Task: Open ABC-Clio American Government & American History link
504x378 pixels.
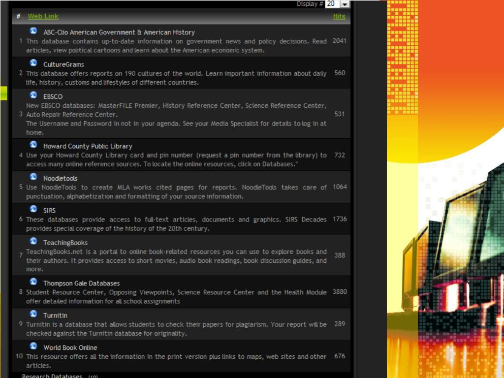Action: (119, 32)
